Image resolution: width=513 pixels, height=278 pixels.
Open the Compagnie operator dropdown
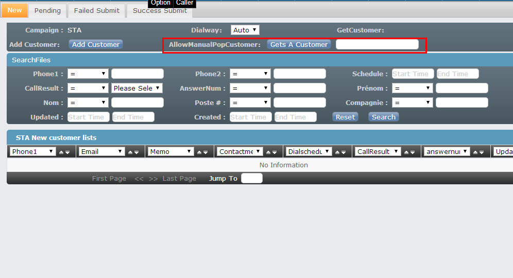[x=412, y=103]
